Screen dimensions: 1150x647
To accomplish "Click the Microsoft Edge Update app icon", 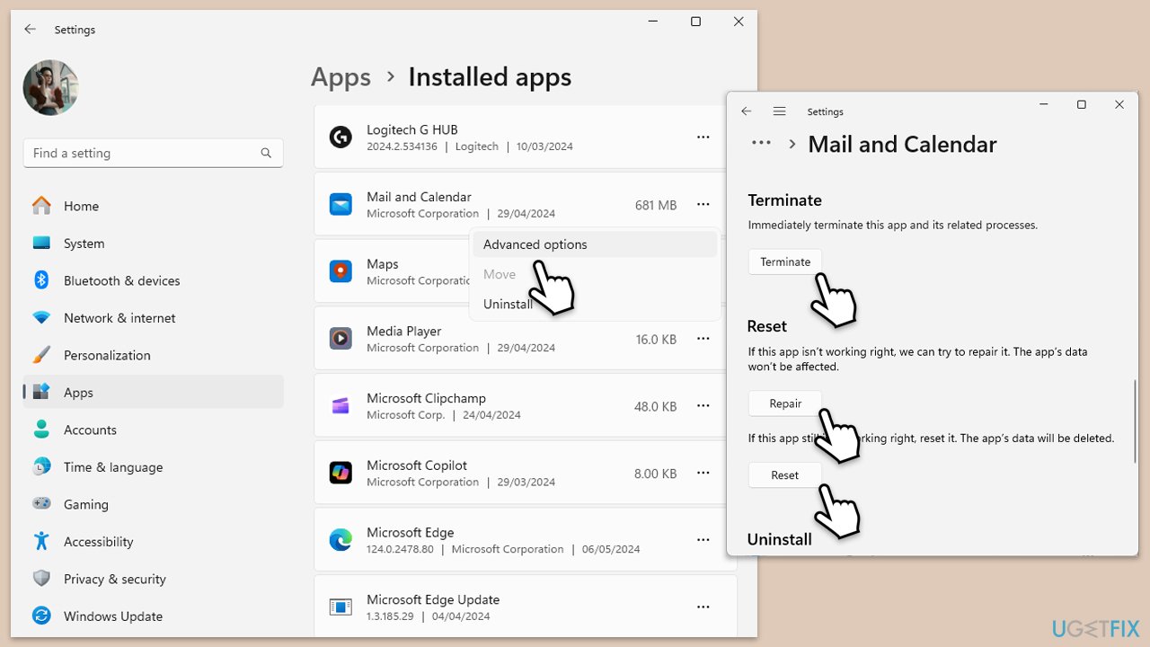I will pyautogui.click(x=341, y=607).
